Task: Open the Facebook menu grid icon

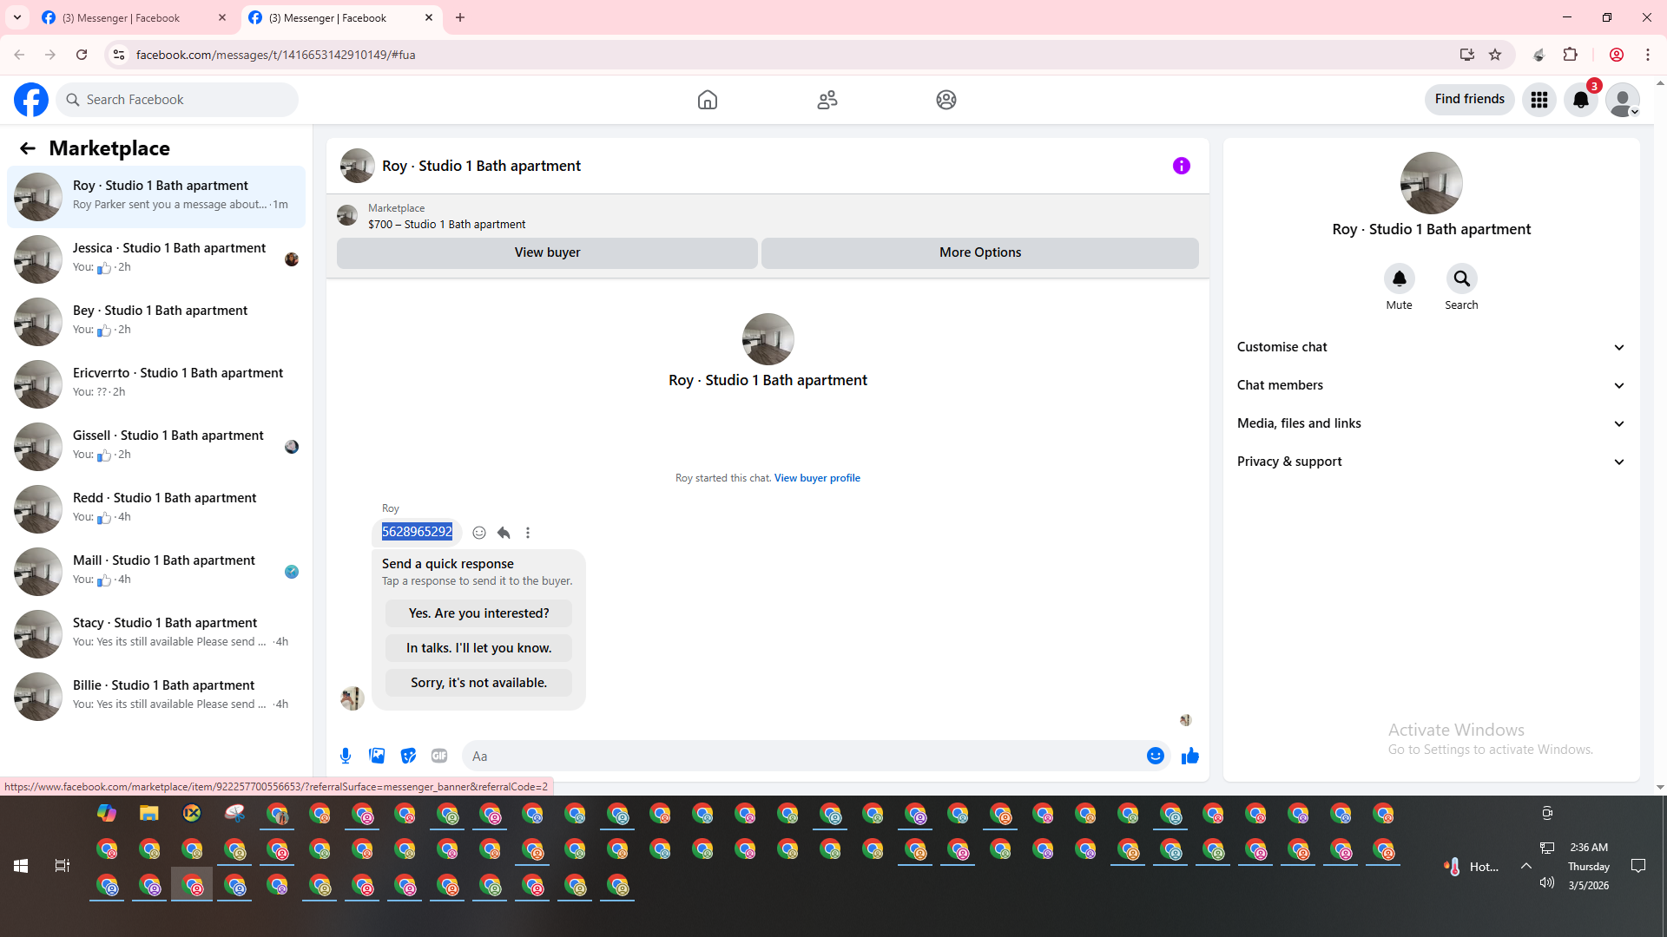Action: 1539,100
